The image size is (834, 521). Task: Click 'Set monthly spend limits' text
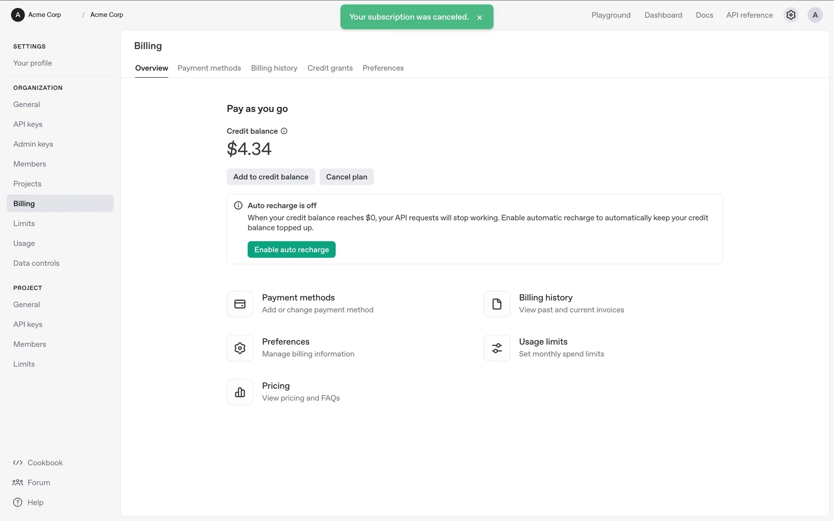coord(561,354)
